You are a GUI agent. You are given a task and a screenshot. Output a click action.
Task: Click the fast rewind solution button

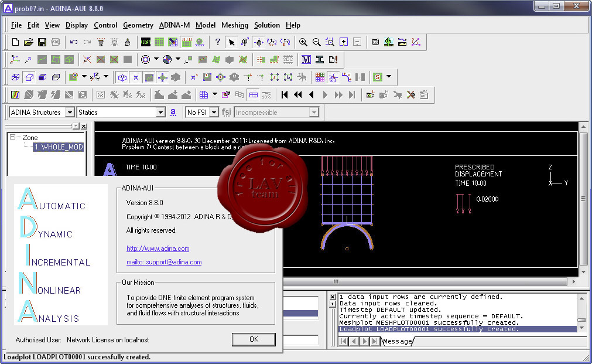298,94
